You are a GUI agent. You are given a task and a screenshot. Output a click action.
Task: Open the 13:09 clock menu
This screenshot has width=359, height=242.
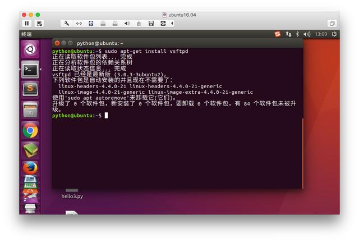point(321,34)
